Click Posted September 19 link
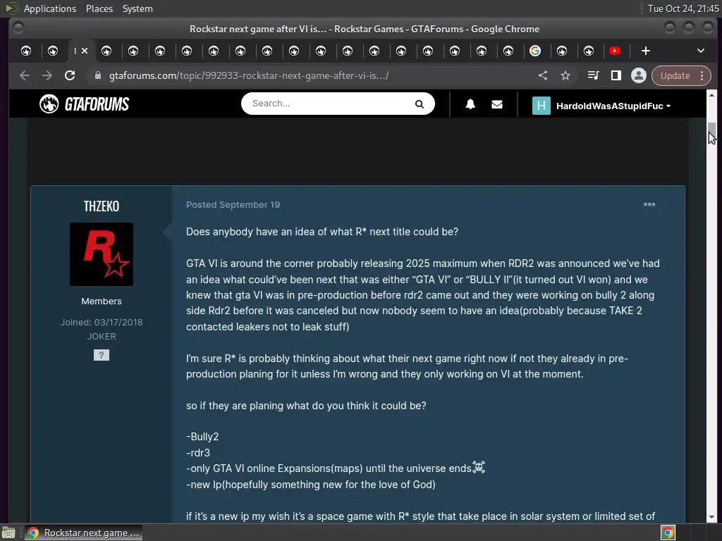Screen dimensions: 722x541 click(233, 205)
